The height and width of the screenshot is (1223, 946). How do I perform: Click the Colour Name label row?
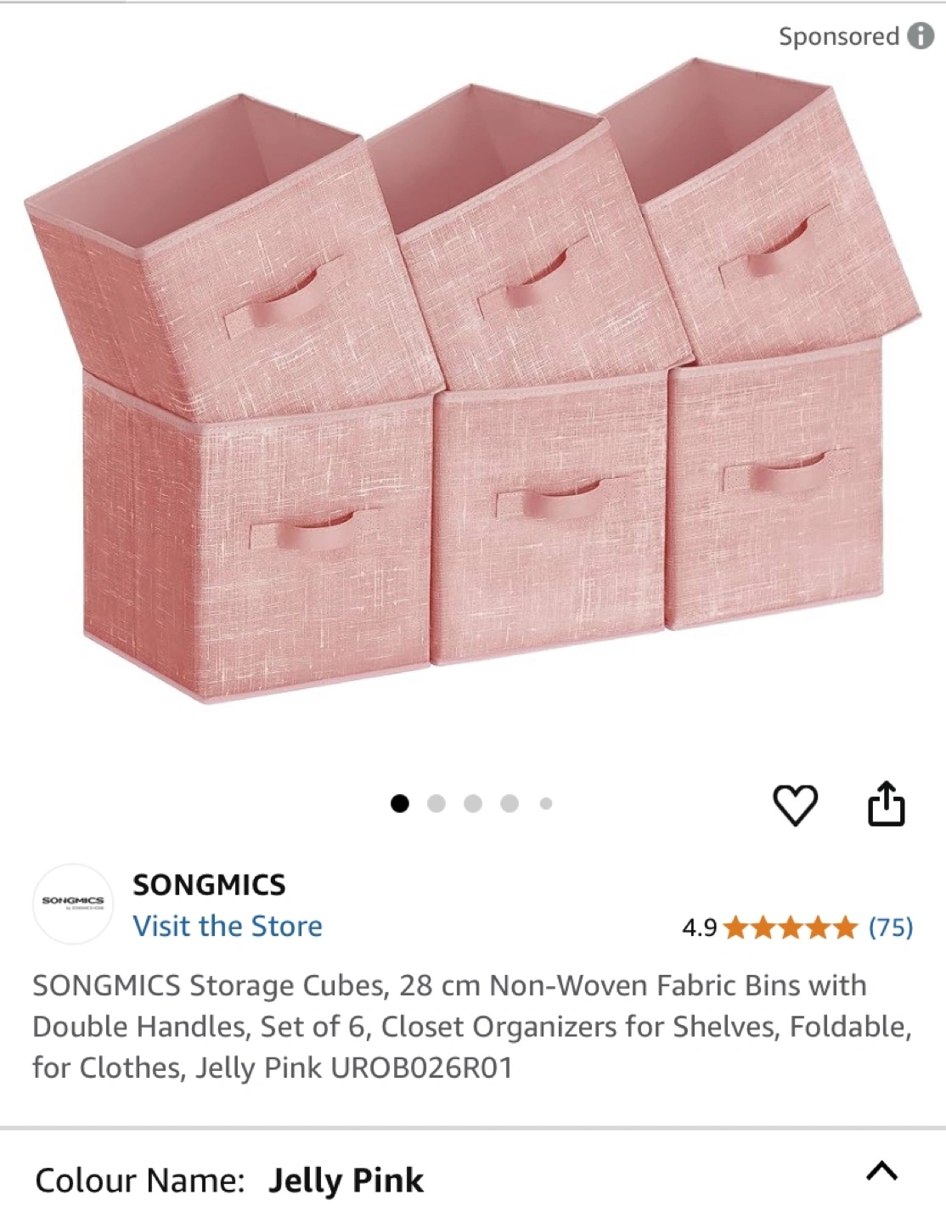(473, 1178)
